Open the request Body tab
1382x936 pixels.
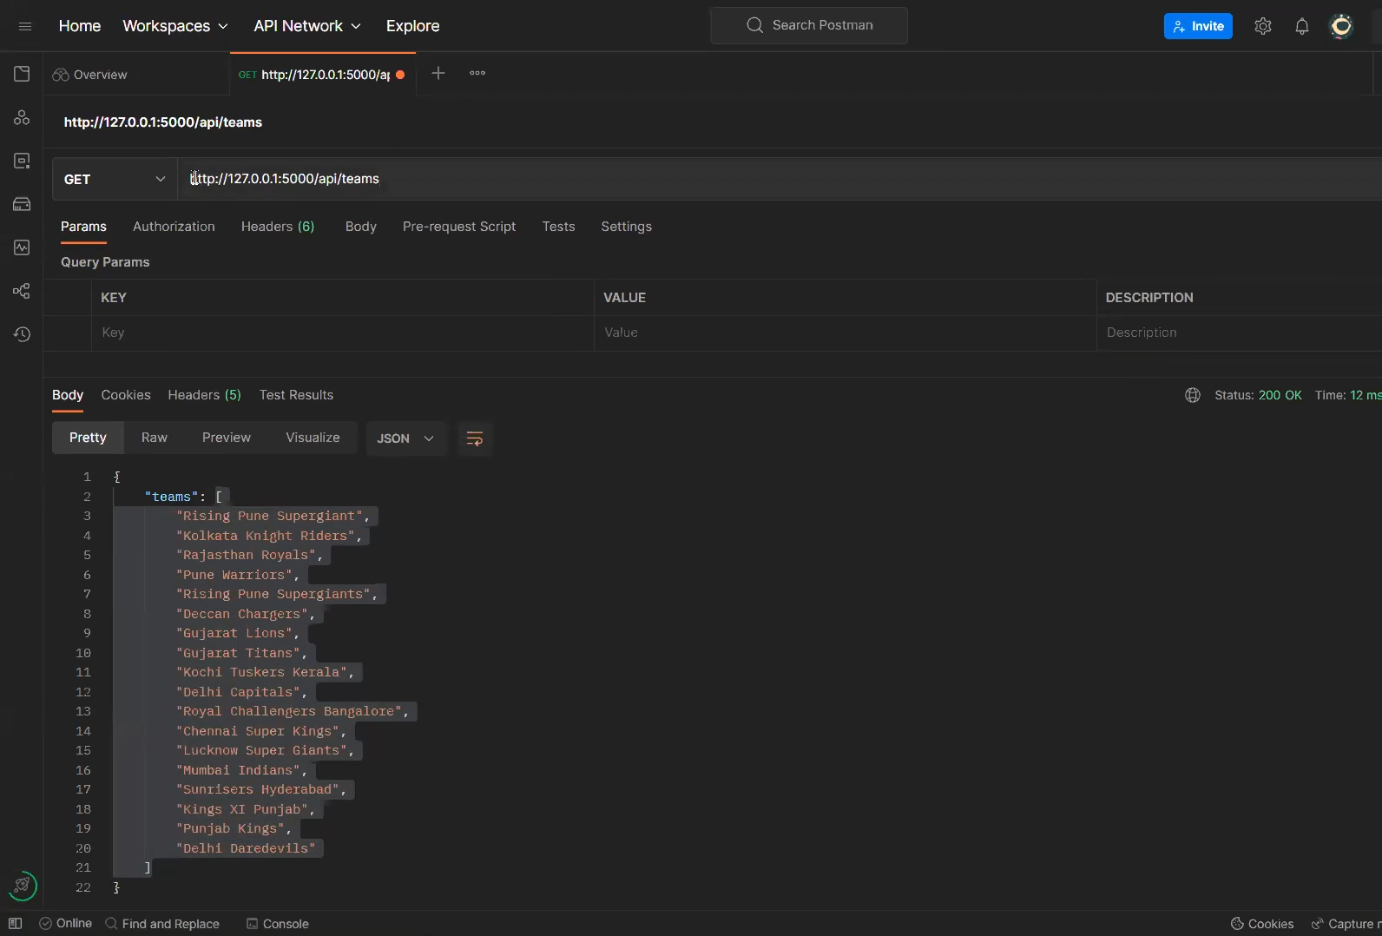[361, 227]
